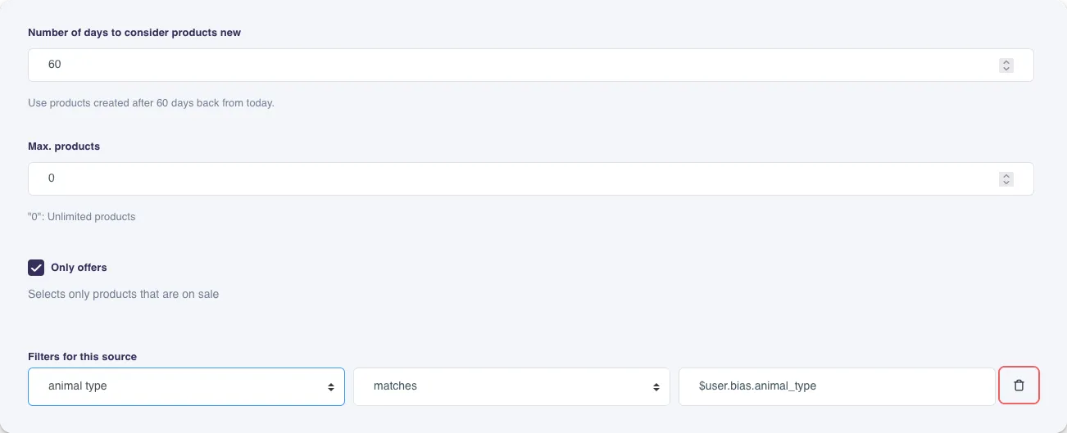The width and height of the screenshot is (1067, 433).
Task: Click the "Unlimited products" hint text
Action: [82, 217]
